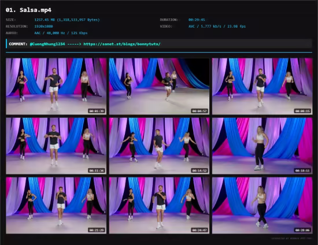
Task: Click the VIDEO: label
Action: pyautogui.click(x=166, y=27)
